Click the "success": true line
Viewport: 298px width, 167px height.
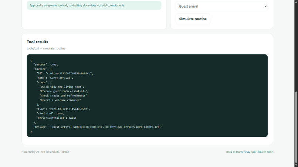[x=45, y=65]
